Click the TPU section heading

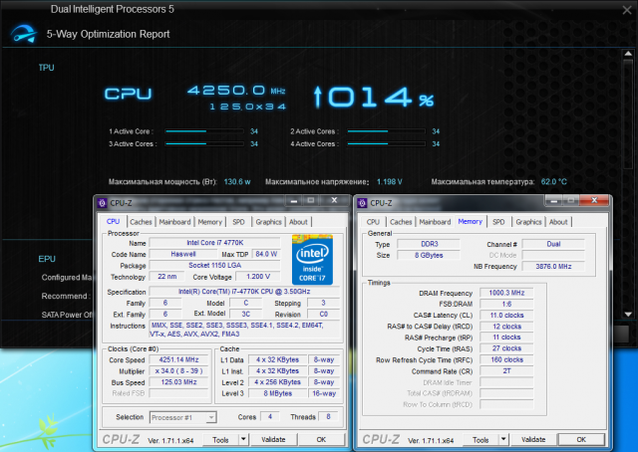point(47,68)
